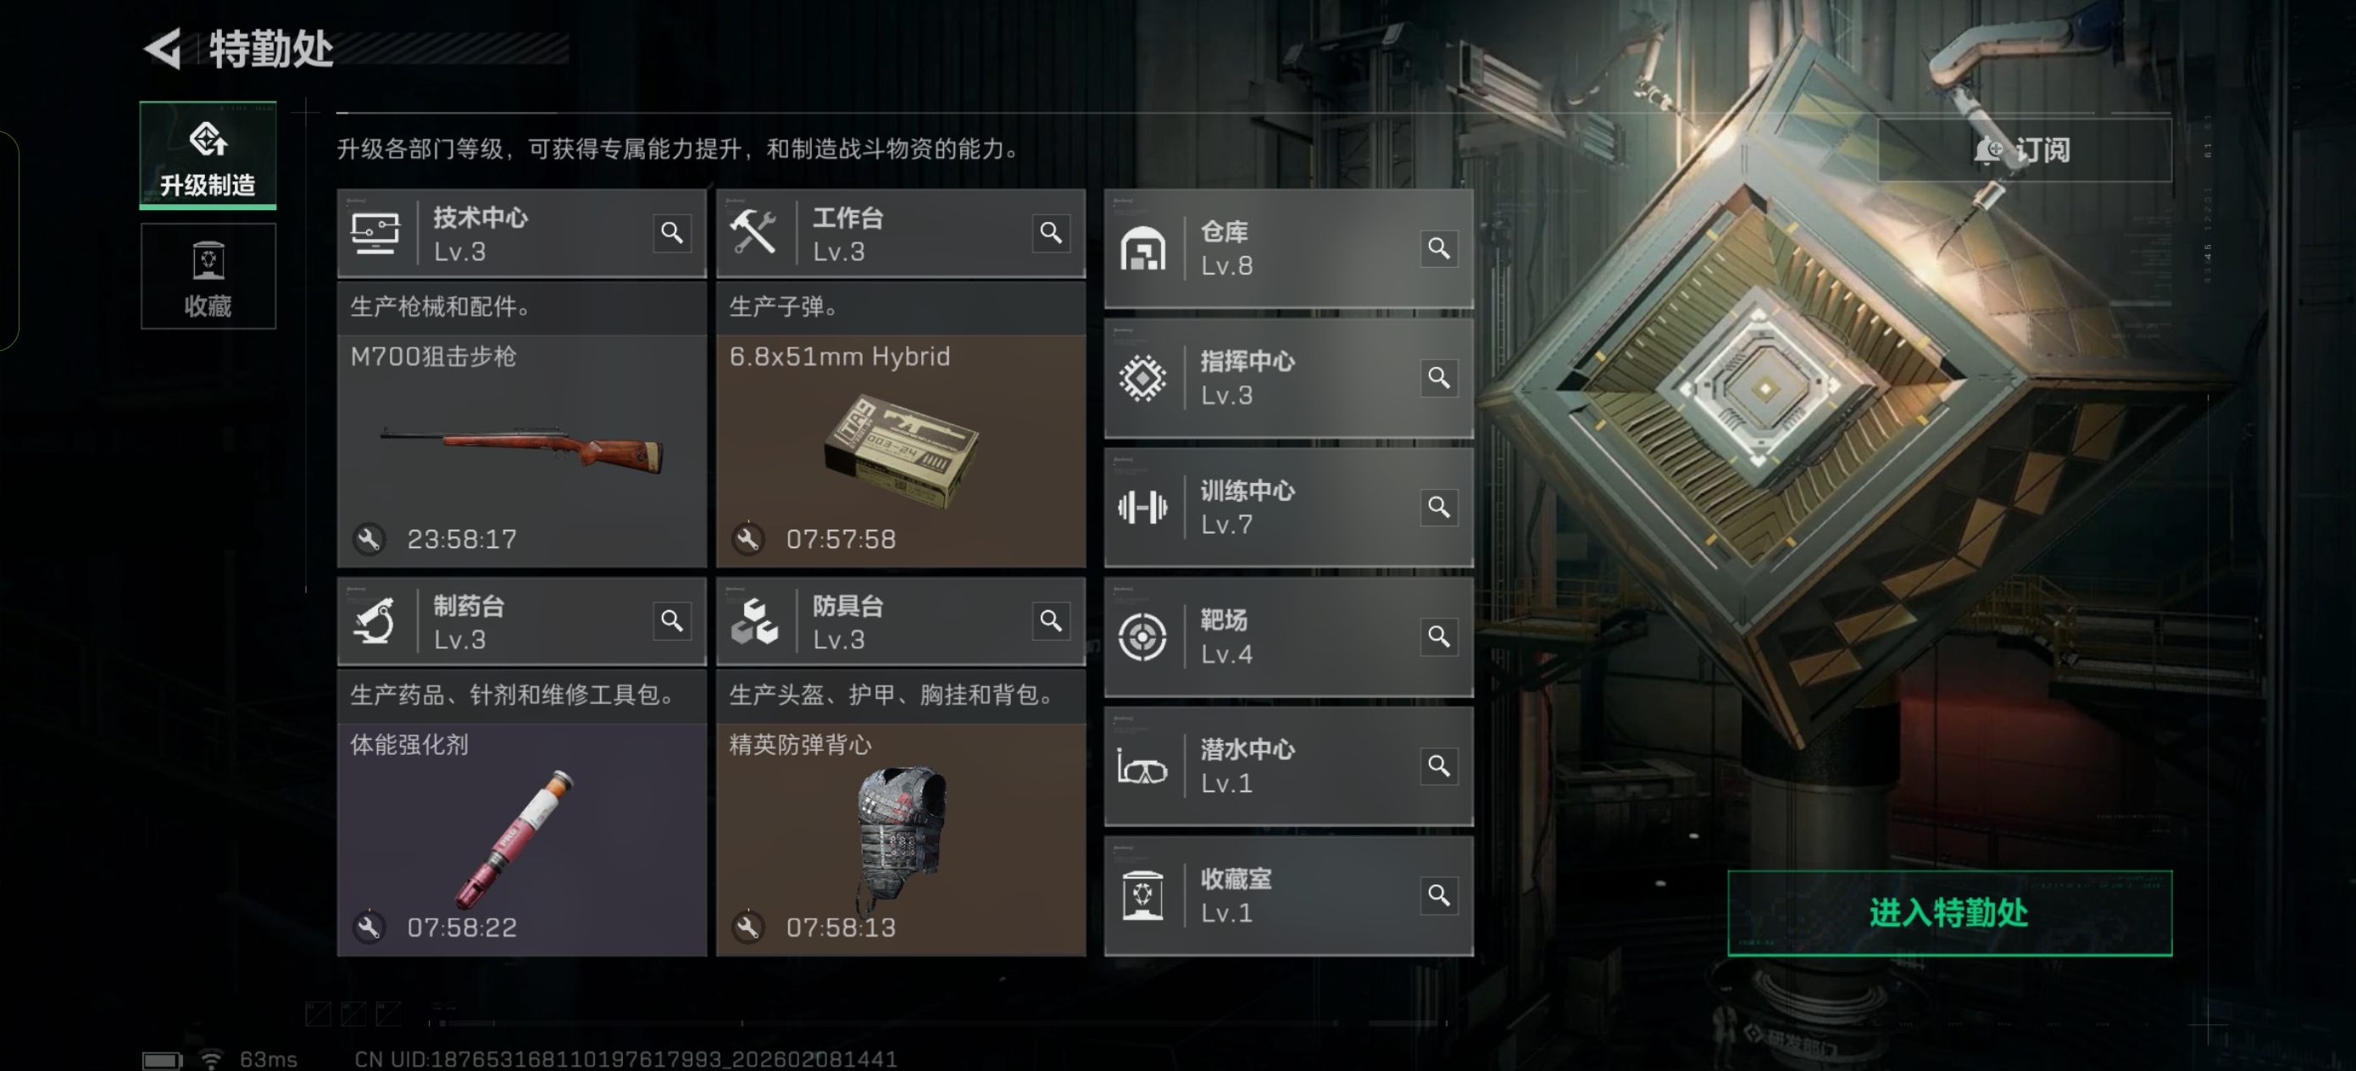The image size is (2356, 1071).
Task: Open magnifier details for 技术中心
Action: coord(672,233)
